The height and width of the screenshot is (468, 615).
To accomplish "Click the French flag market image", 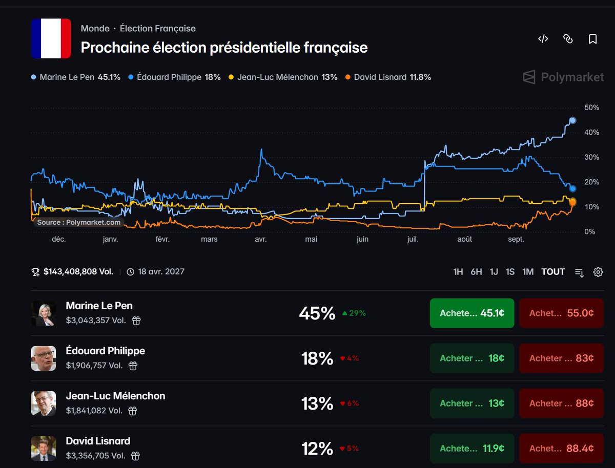I will tap(51, 38).
